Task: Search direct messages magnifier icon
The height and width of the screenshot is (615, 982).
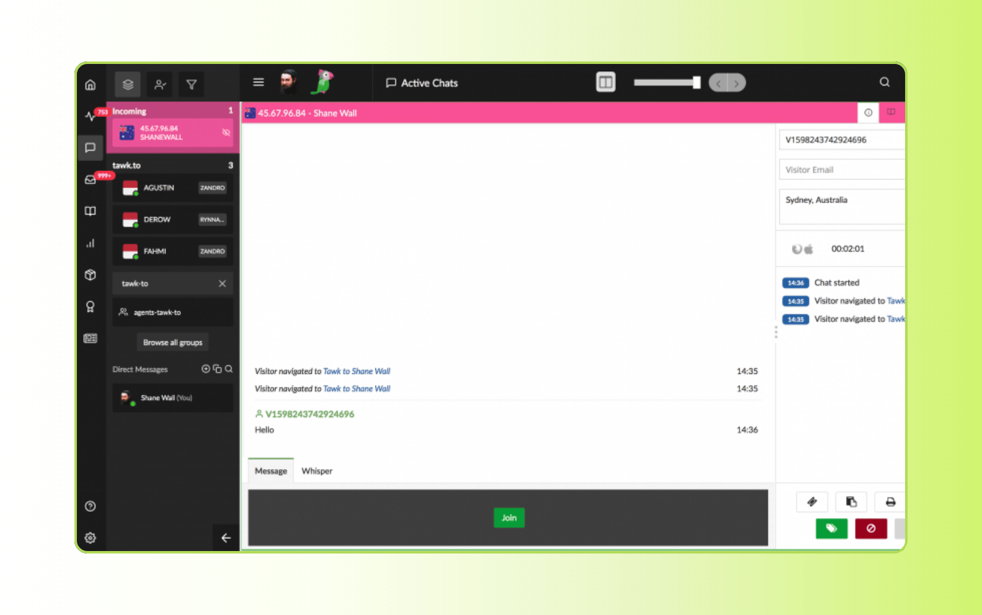Action: click(229, 369)
